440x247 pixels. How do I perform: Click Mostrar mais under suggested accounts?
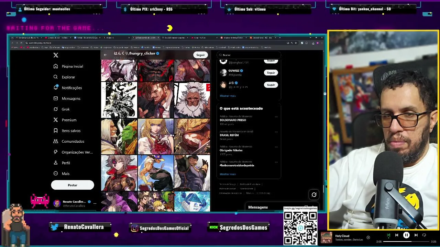tap(228, 96)
